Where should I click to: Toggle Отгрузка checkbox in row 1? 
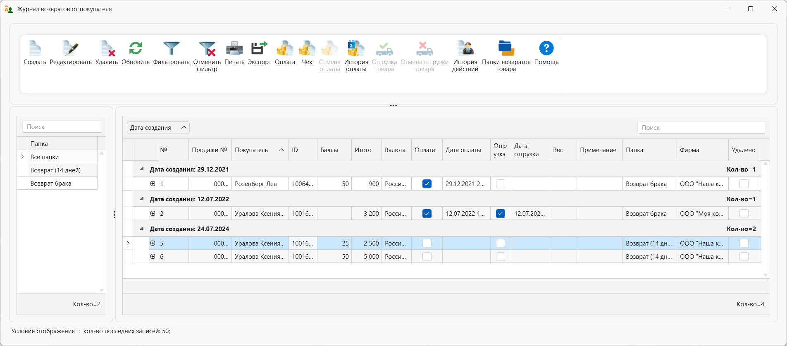click(x=501, y=184)
